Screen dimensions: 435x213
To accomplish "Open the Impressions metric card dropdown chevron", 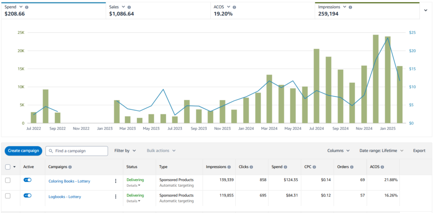I will 345,7.
